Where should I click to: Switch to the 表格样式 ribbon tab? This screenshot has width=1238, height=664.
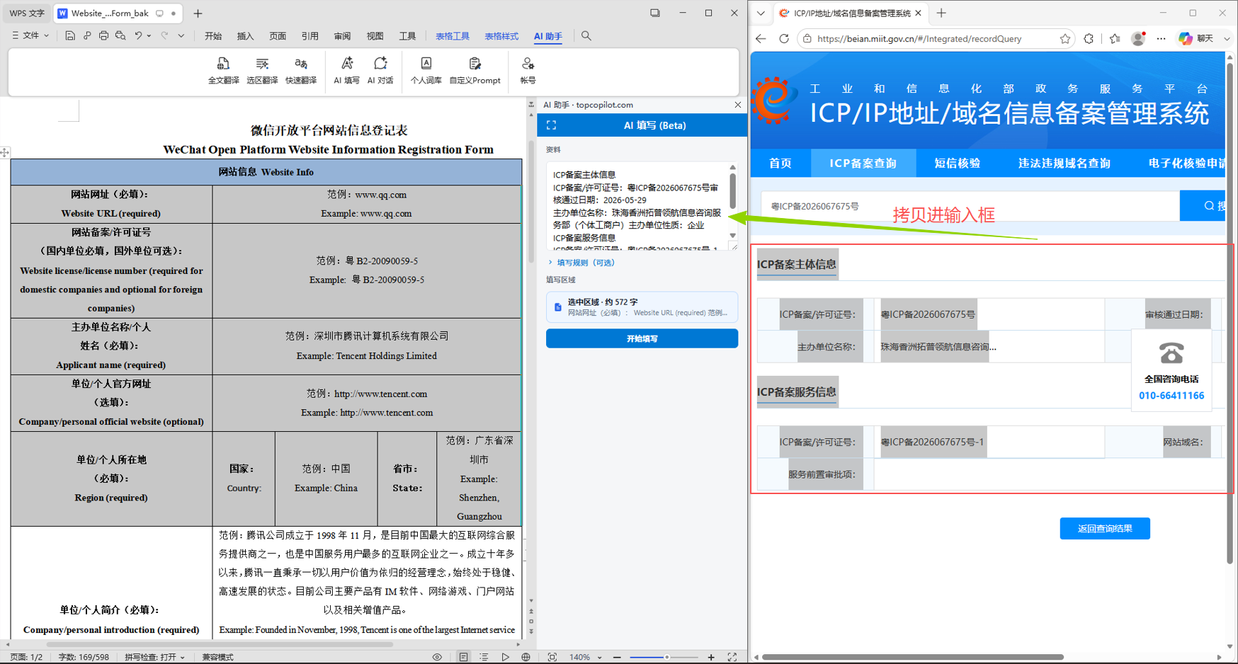(x=501, y=36)
